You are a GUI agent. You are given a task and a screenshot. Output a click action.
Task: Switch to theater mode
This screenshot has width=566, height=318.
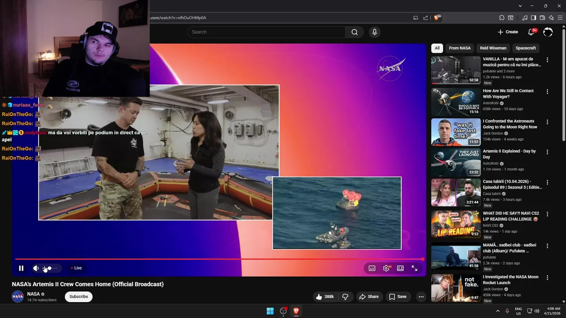pos(400,268)
